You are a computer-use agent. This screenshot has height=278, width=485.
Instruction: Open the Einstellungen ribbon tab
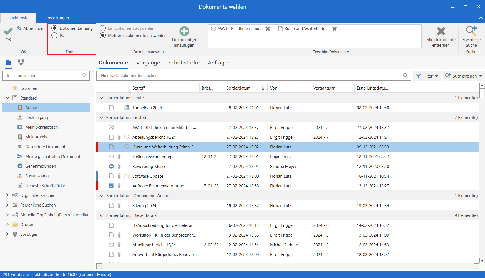tap(57, 18)
